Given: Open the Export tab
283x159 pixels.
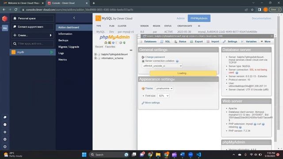Looking at the screenshot, I should pyautogui.click(x=196, y=42).
